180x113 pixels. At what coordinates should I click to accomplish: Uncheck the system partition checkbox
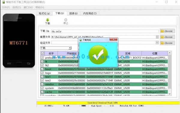42,88
